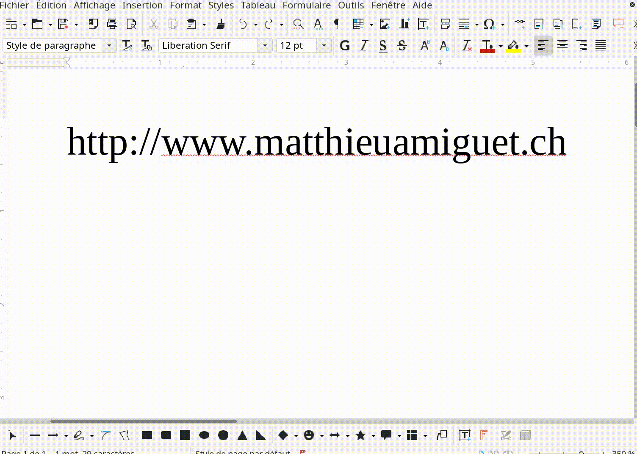Insert a chart from the toolbar
This screenshot has width=637, height=454.
(x=404, y=24)
